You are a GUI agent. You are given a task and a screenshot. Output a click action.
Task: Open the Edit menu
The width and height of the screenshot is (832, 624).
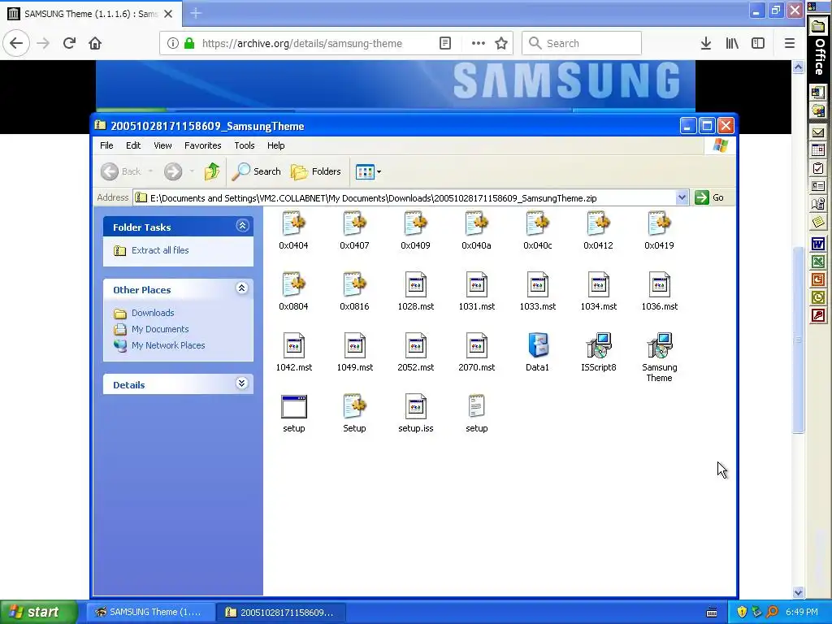click(x=133, y=145)
